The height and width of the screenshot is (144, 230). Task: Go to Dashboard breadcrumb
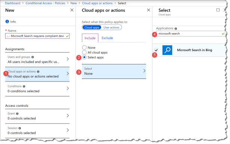point(13,3)
